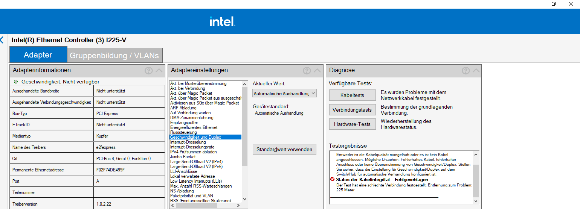Open the Aktueller Wert dropdown
This screenshot has height=209, width=580.
tap(284, 93)
